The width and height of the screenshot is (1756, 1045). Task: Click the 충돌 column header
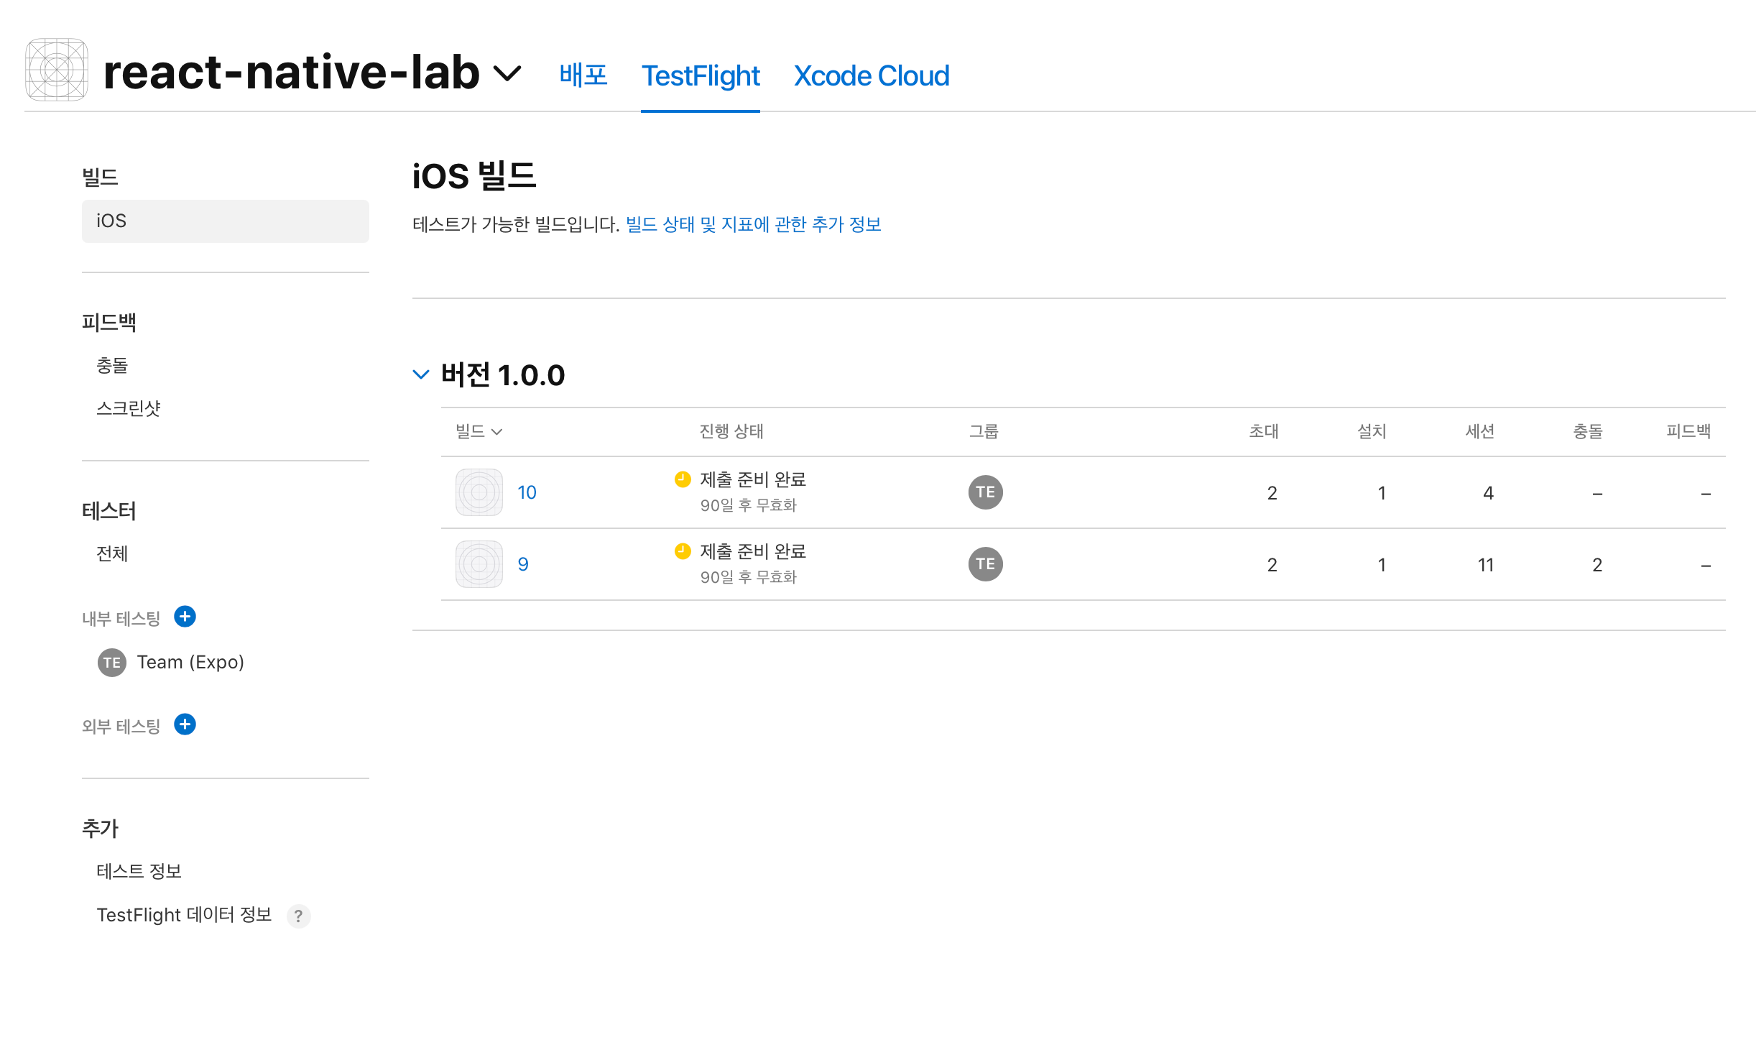[x=1588, y=431]
